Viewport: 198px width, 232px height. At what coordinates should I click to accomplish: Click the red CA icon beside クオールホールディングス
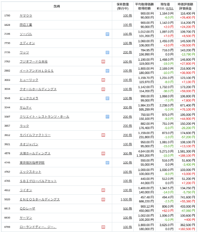[103, 89]
